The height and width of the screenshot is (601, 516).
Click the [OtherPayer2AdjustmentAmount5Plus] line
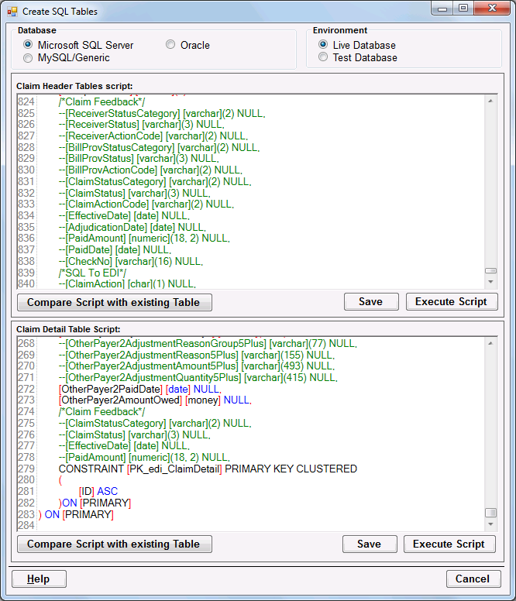coord(197,366)
